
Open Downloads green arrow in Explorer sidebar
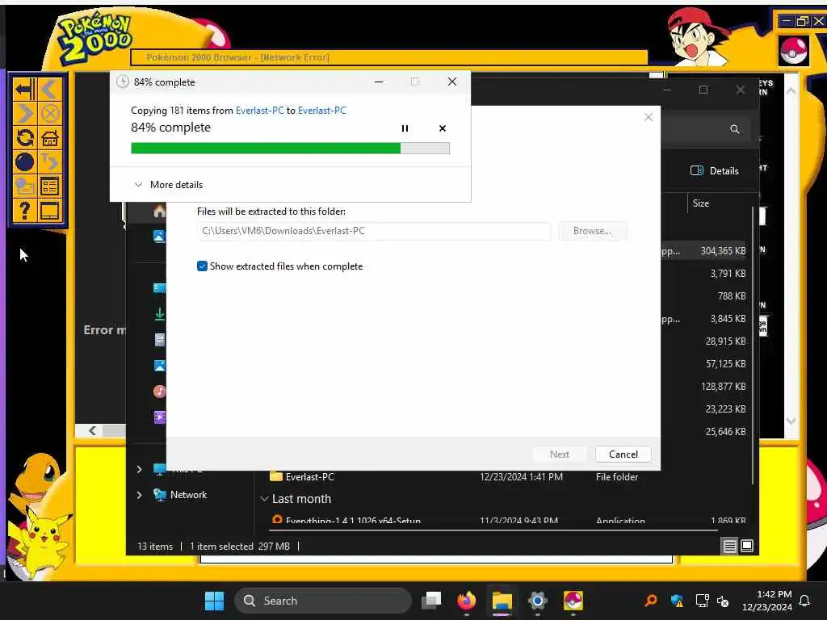point(159,314)
